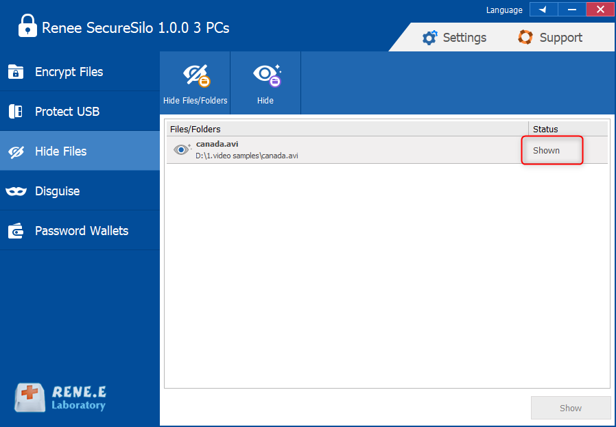
Task: Open the Language arrow dropdown
Action: click(543, 10)
